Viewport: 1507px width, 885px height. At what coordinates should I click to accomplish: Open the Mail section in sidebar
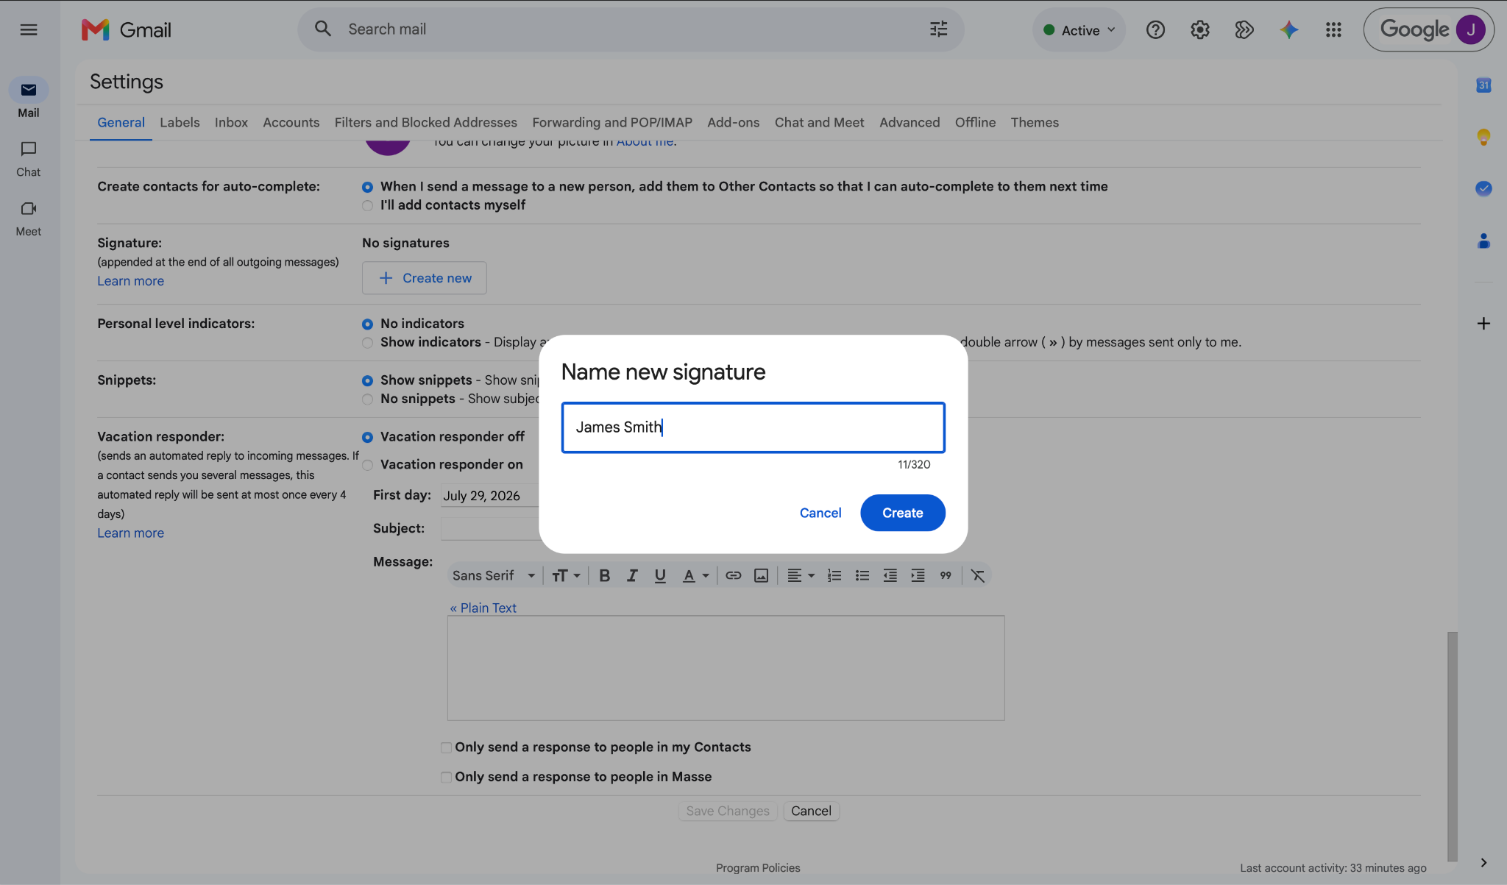[29, 98]
